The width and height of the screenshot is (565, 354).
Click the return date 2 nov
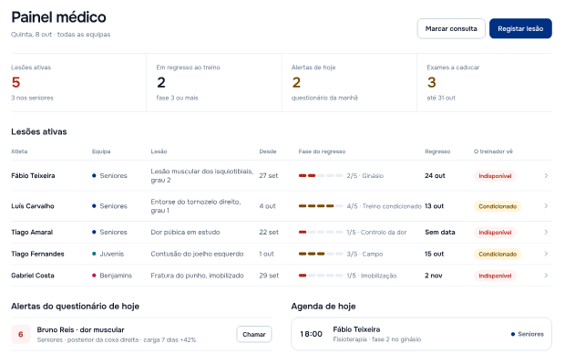point(434,276)
